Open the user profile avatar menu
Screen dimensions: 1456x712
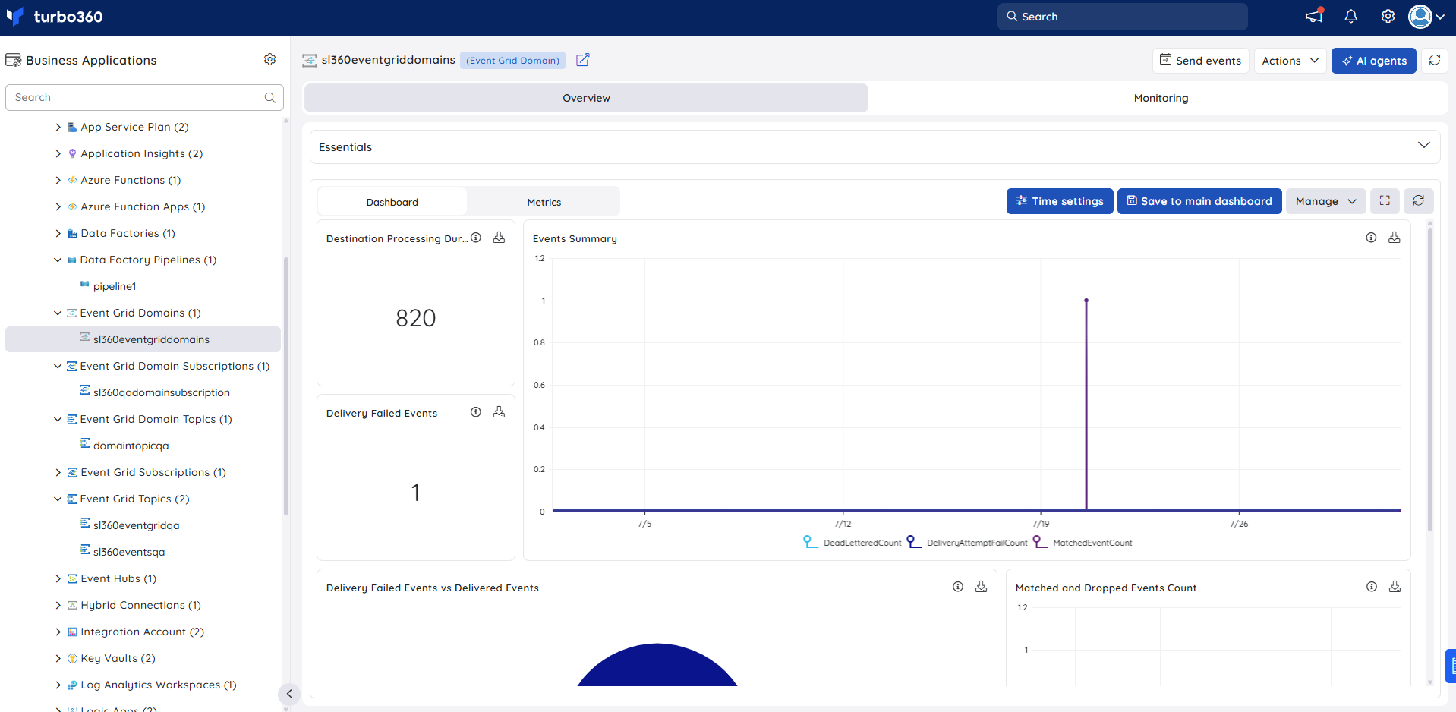pyautogui.click(x=1426, y=16)
